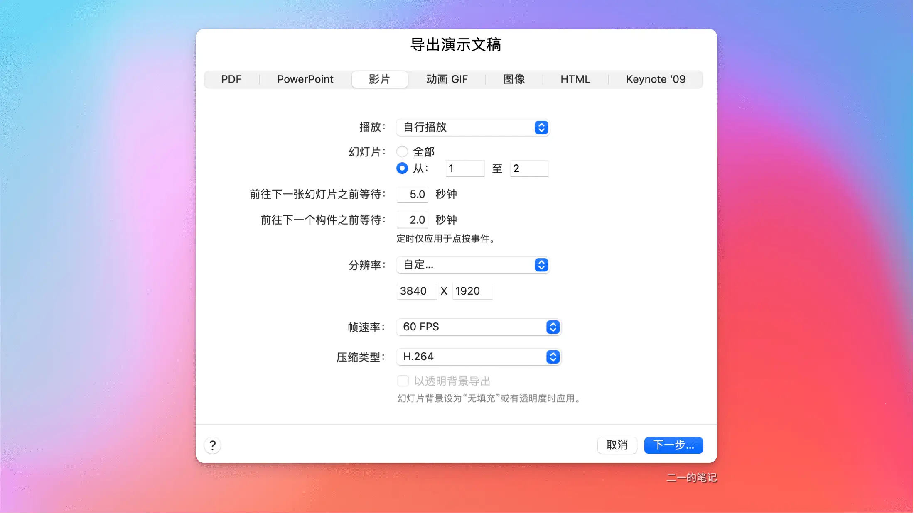Select the 从 slide range radio button
The width and height of the screenshot is (914, 513).
pyautogui.click(x=402, y=168)
